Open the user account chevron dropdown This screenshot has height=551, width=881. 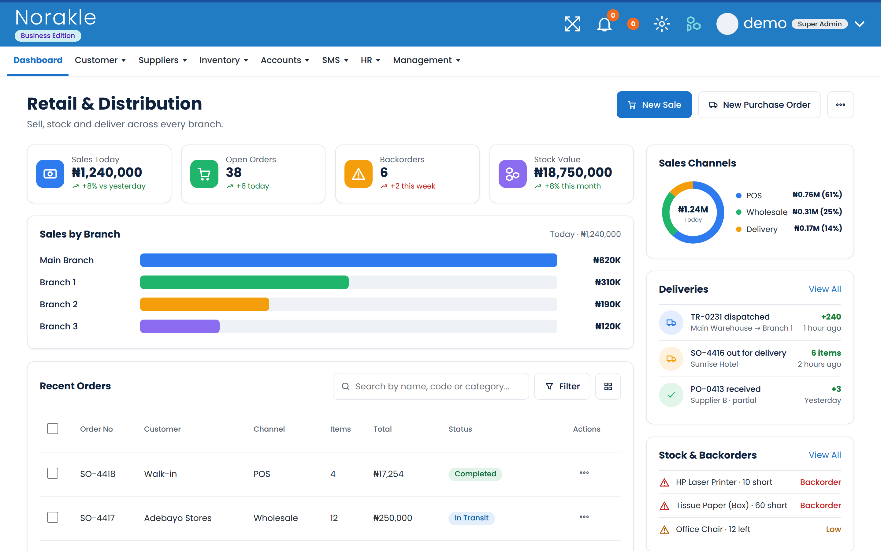click(x=860, y=24)
